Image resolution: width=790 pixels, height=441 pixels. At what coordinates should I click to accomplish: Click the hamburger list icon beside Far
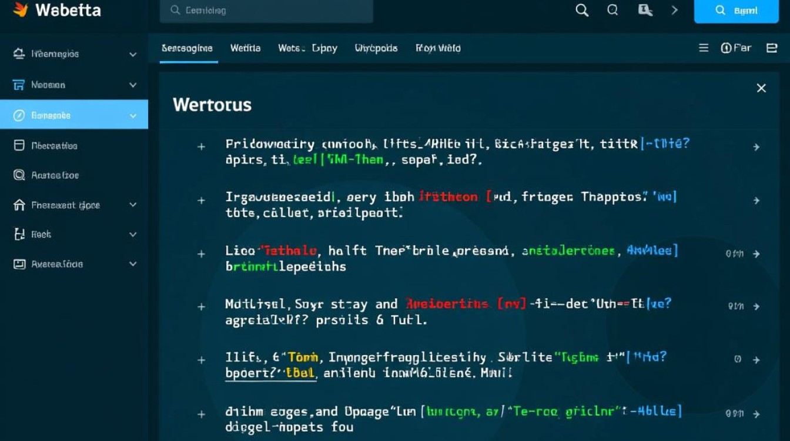[x=704, y=48]
